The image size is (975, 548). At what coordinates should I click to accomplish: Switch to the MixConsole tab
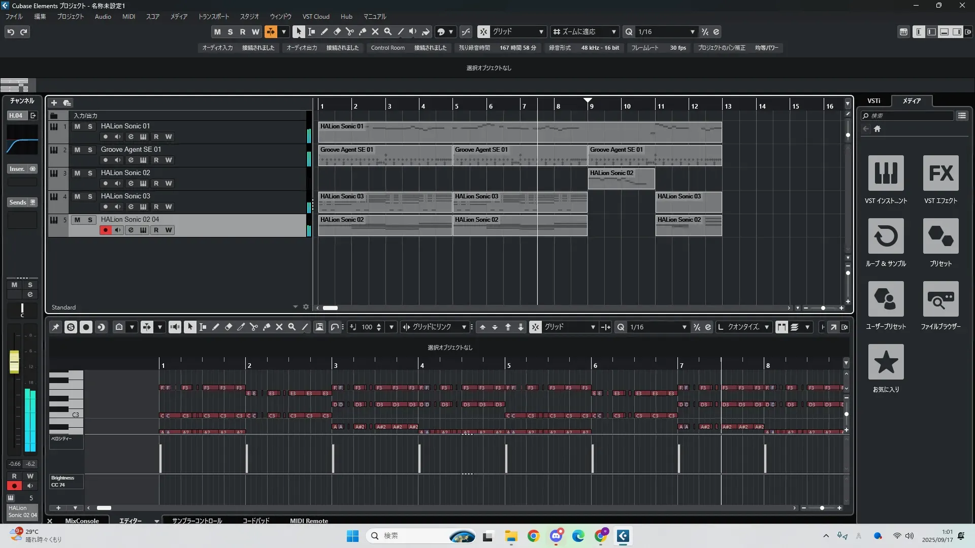[x=82, y=521]
